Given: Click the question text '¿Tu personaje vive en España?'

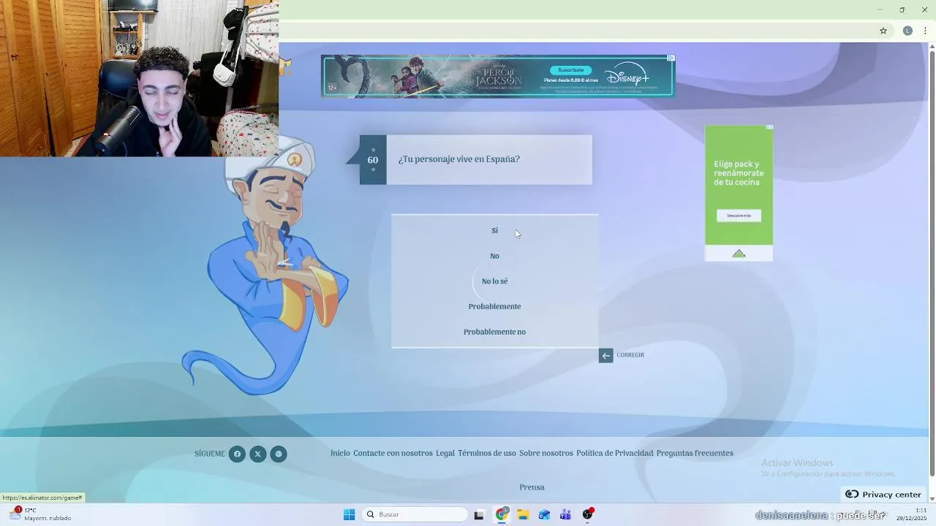Looking at the screenshot, I should (459, 159).
